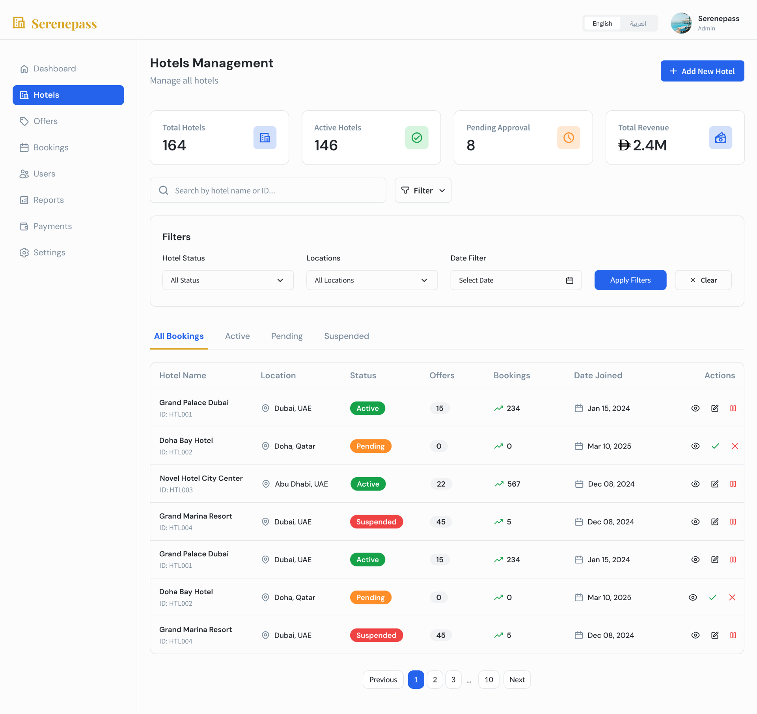Screen dimensions: 757x714
Task: Switch to the Pending tab
Action: [x=287, y=336]
